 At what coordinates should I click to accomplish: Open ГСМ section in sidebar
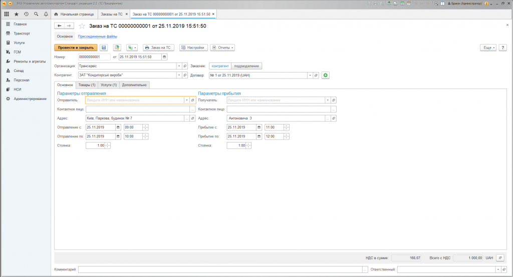pos(17,52)
